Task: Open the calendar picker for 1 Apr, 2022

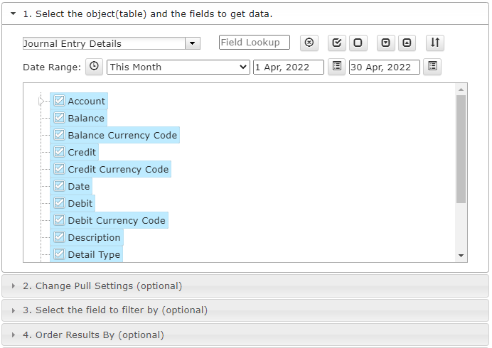Action: pyautogui.click(x=337, y=67)
